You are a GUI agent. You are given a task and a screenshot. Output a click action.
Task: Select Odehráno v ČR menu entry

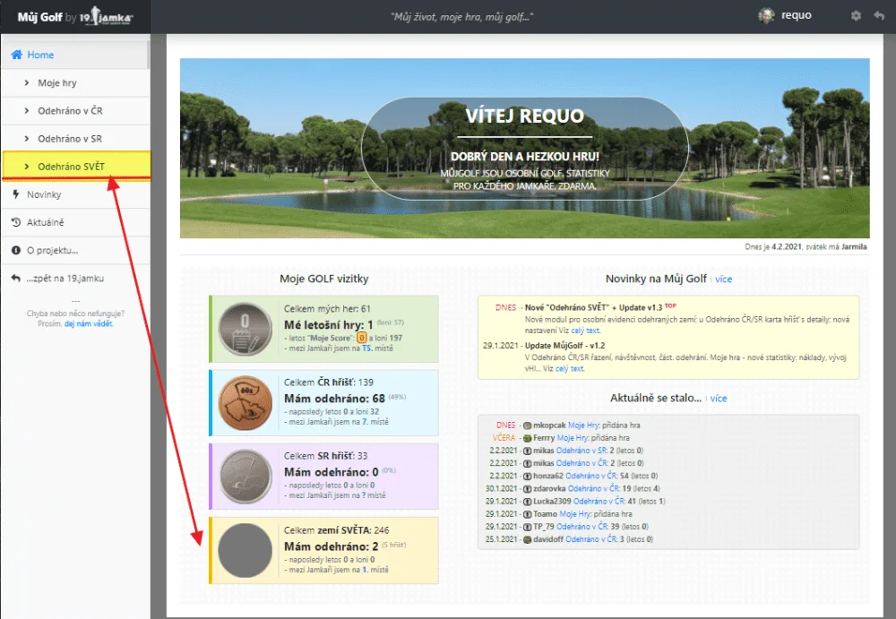(75, 111)
